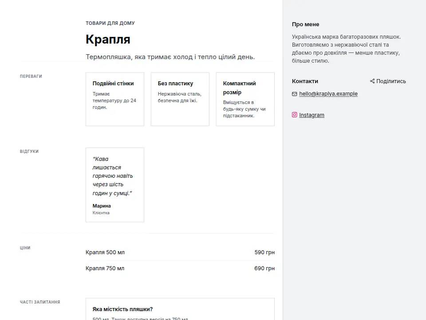
Task: Click the Поділитись share button
Action: [388, 81]
